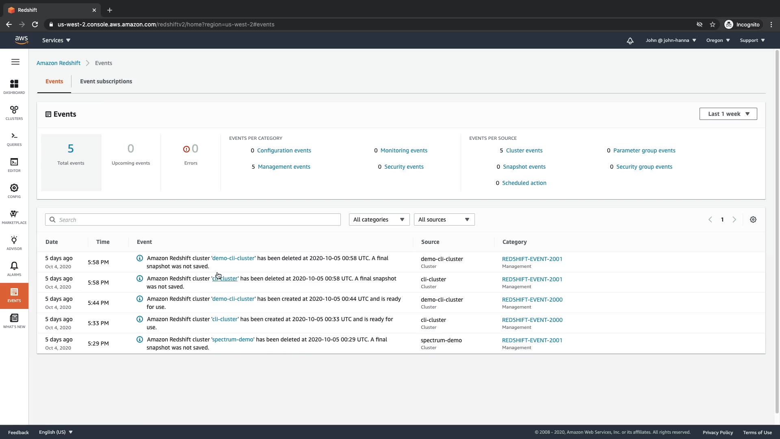This screenshot has width=780, height=439.
Task: Toggle the hamburger navigation menu
Action: pyautogui.click(x=15, y=62)
